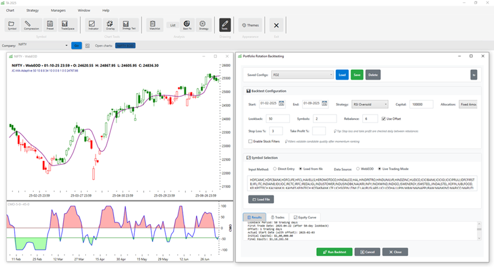Click the Best Fit analysis icon
The width and height of the screenshot is (494, 267).
pos(187,24)
